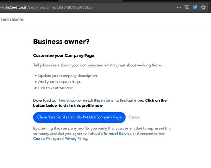The width and height of the screenshot is (211, 168).
Task: Follow the free ebook link
Action: click(68, 100)
